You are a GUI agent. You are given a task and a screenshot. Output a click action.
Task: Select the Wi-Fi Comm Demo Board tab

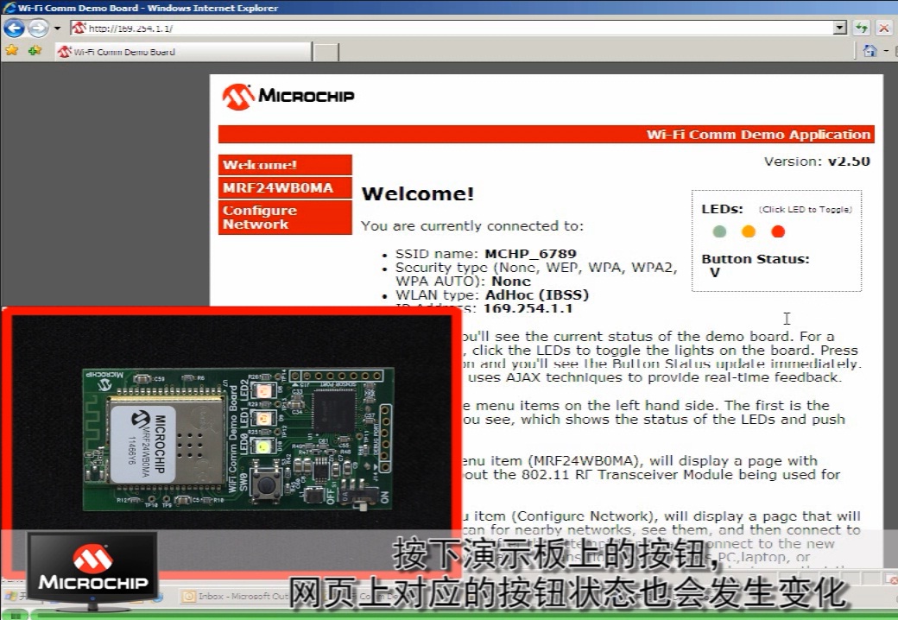tap(183, 52)
